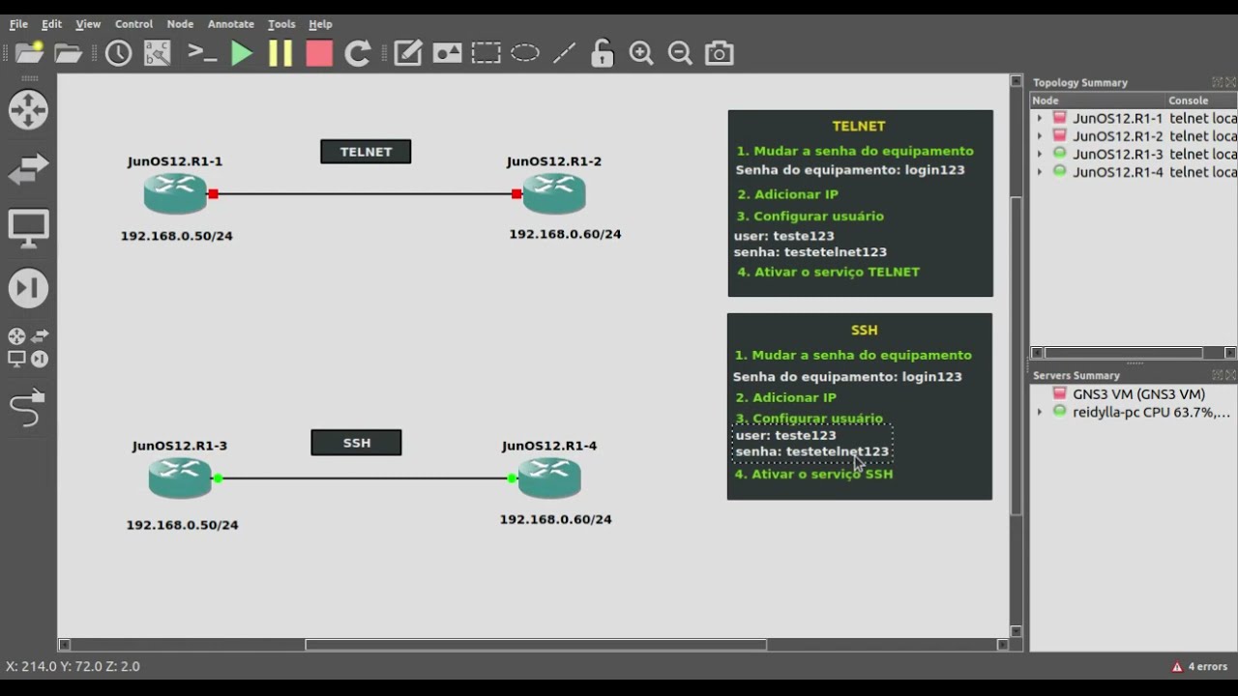The width and height of the screenshot is (1238, 696).
Task: Float the Servers Summary panel
Action: tap(1217, 375)
